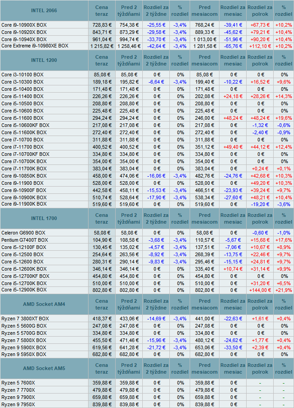The image size is (294, 408).
Task: Click the +17,6% value for Pentium G7400T
Action: point(284,240)
